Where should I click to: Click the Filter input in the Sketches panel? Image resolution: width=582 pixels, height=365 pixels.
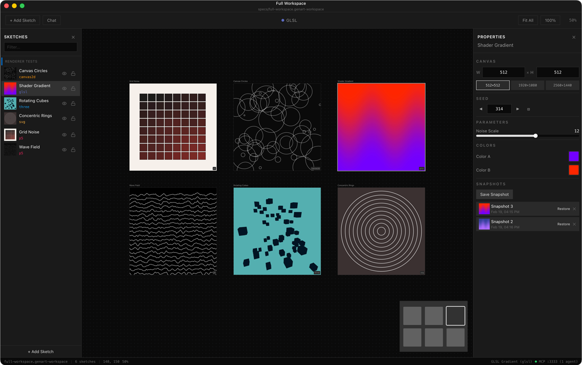point(40,47)
